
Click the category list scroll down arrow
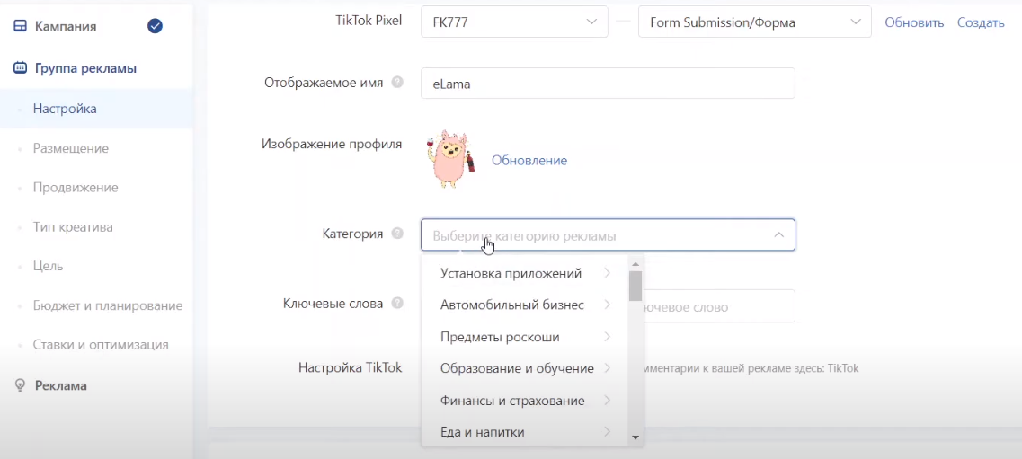coord(635,437)
